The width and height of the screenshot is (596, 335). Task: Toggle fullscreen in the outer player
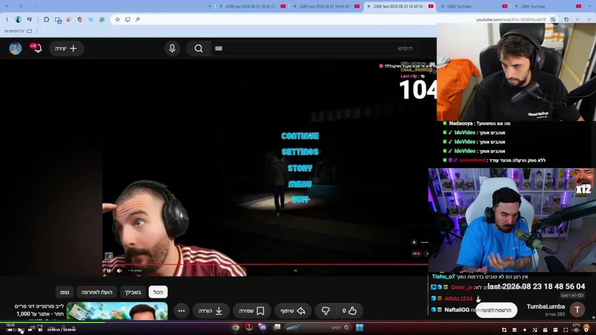[x=566, y=330]
